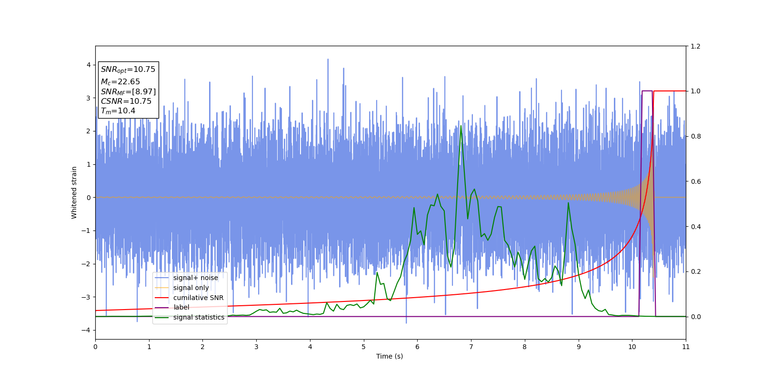This screenshot has height=381, width=762.
Task: Click right axis tick label 0.8
Action: (696, 136)
